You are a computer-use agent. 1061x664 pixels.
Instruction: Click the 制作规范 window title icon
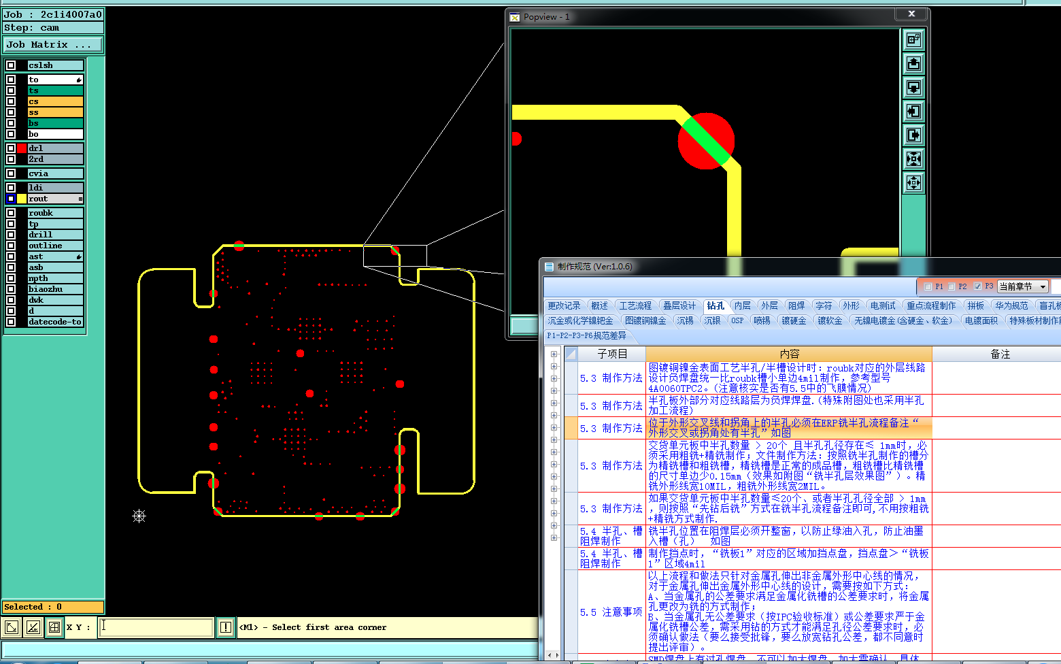click(549, 267)
